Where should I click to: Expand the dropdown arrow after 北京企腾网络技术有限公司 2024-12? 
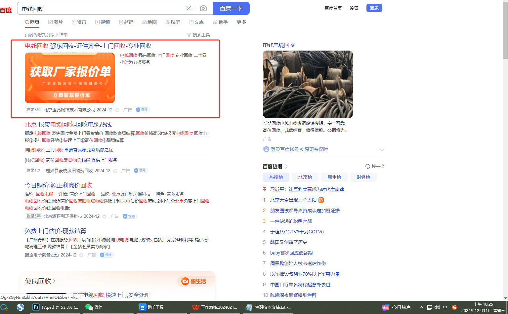(117, 110)
